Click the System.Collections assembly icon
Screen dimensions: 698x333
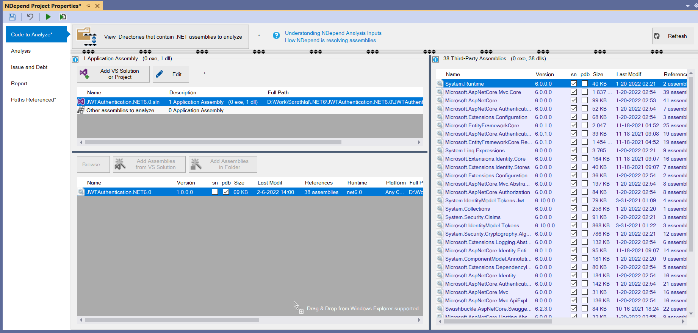pos(440,208)
